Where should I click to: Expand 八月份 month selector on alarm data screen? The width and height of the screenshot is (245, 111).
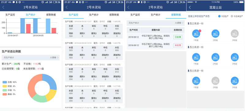[179, 23]
